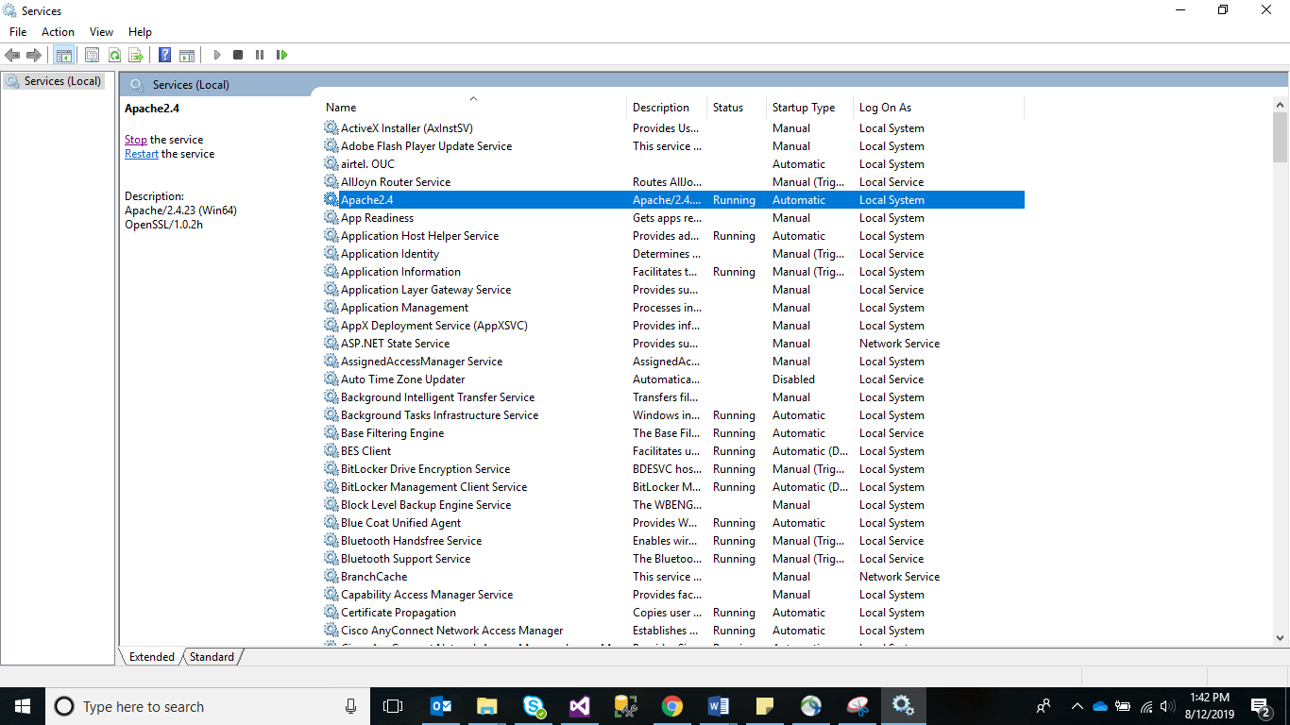Click the scrollbar down arrow in services list

1281,638
